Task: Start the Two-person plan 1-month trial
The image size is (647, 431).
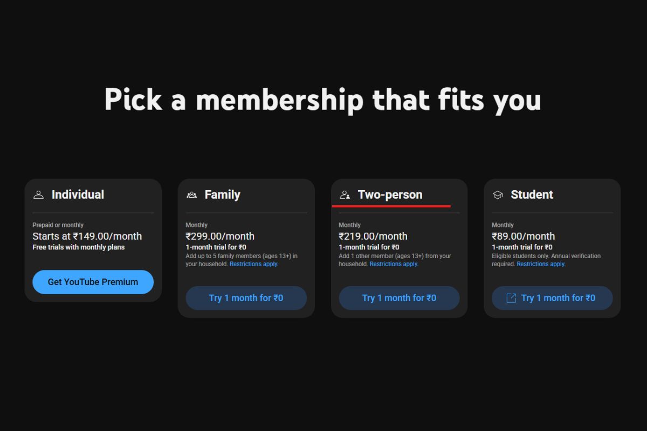Action: point(399,298)
